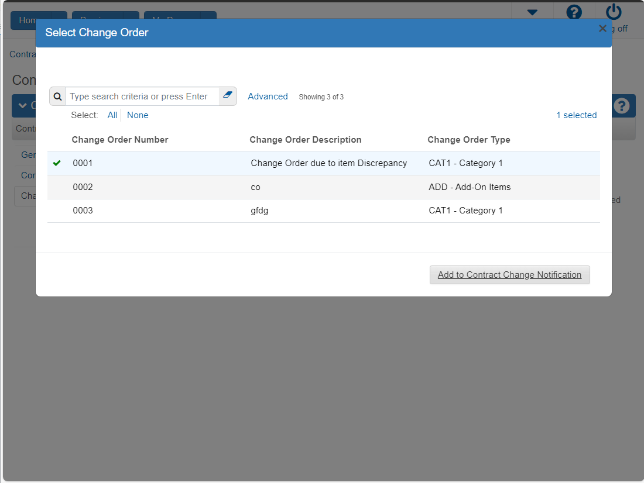Add to Contract Change Notification

click(510, 274)
